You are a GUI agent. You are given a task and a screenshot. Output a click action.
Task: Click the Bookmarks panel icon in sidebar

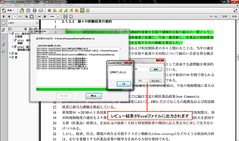[x=3, y=30]
